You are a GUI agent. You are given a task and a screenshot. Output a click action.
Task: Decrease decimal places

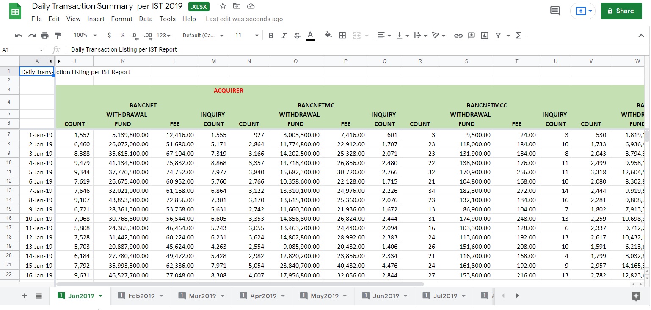click(134, 36)
